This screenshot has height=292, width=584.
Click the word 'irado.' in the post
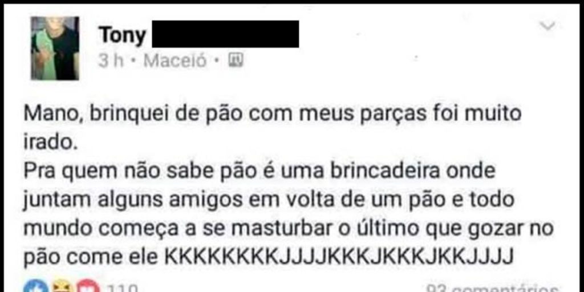click(x=50, y=143)
